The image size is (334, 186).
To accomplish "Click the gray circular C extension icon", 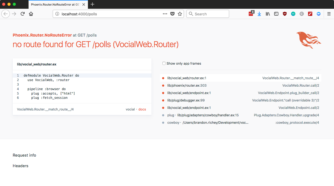I will 302,14.
